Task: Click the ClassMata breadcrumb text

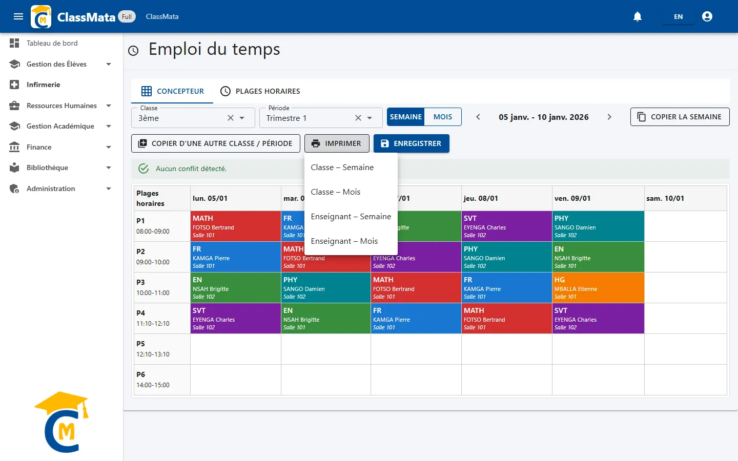Action: coord(162,16)
